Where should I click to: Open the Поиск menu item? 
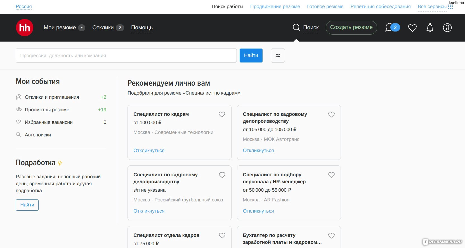click(x=311, y=28)
